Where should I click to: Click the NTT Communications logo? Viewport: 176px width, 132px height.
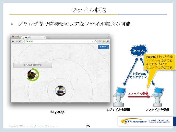pos(134,121)
